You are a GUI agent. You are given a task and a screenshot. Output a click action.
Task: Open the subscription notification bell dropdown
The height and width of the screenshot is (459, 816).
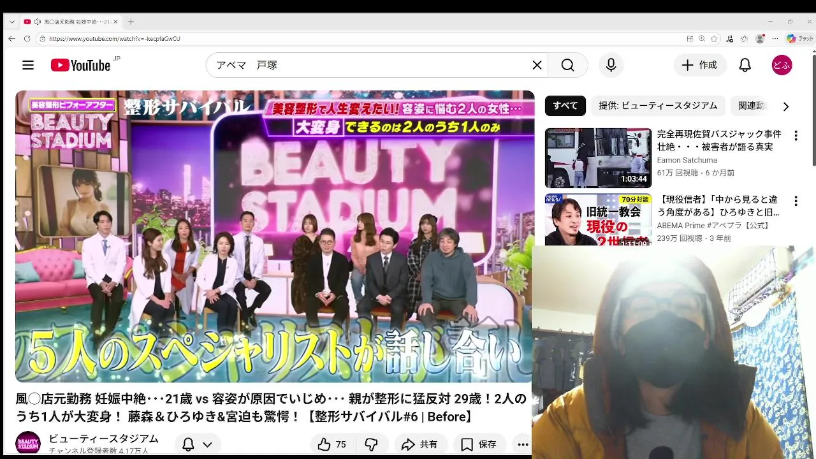197,444
